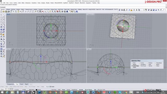
Task: Switch to the Mesh Tools toolbar tab
Action: pos(67,9)
